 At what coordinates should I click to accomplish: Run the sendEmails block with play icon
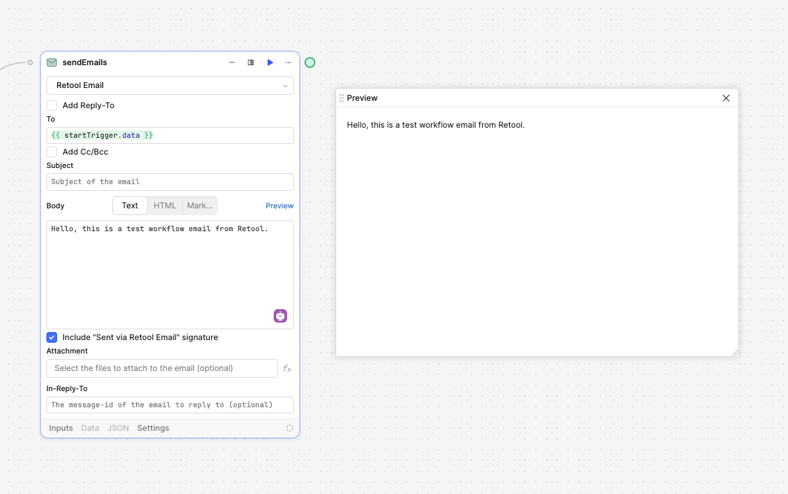(270, 63)
